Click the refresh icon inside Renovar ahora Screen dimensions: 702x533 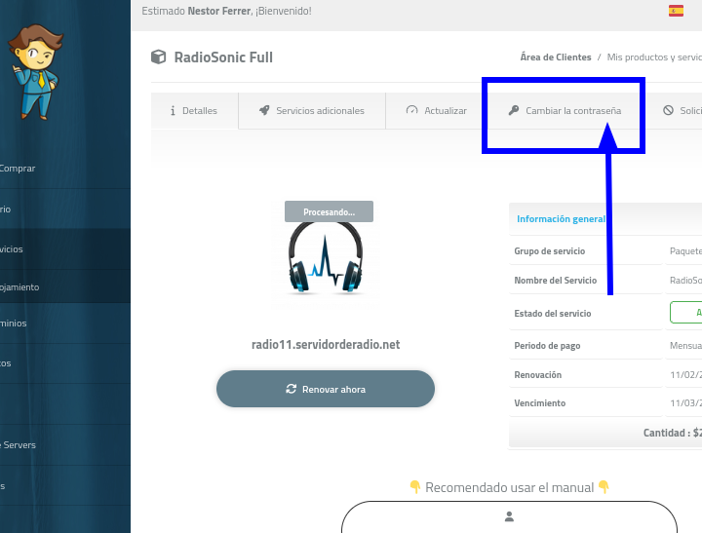[x=291, y=389]
